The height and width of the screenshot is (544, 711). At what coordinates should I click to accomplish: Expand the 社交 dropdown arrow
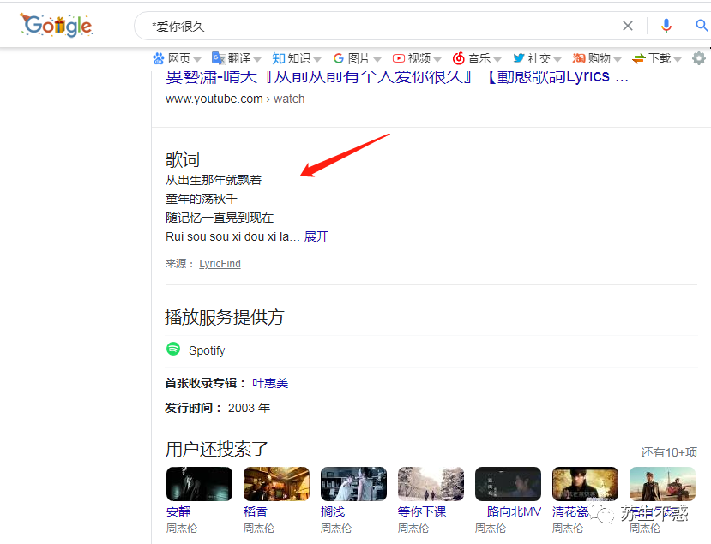(x=557, y=59)
